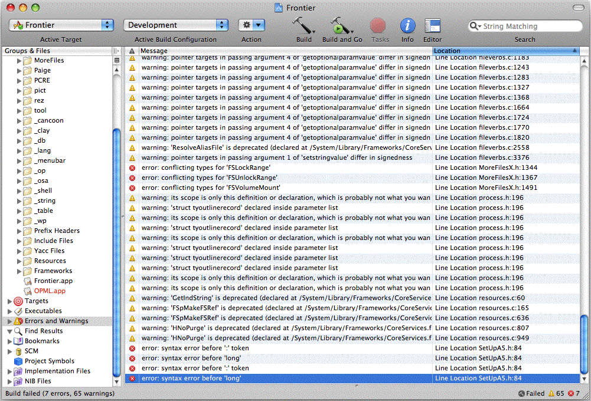Image resolution: width=591 pixels, height=401 pixels.
Task: Open the Action gear menu
Action: 251,25
